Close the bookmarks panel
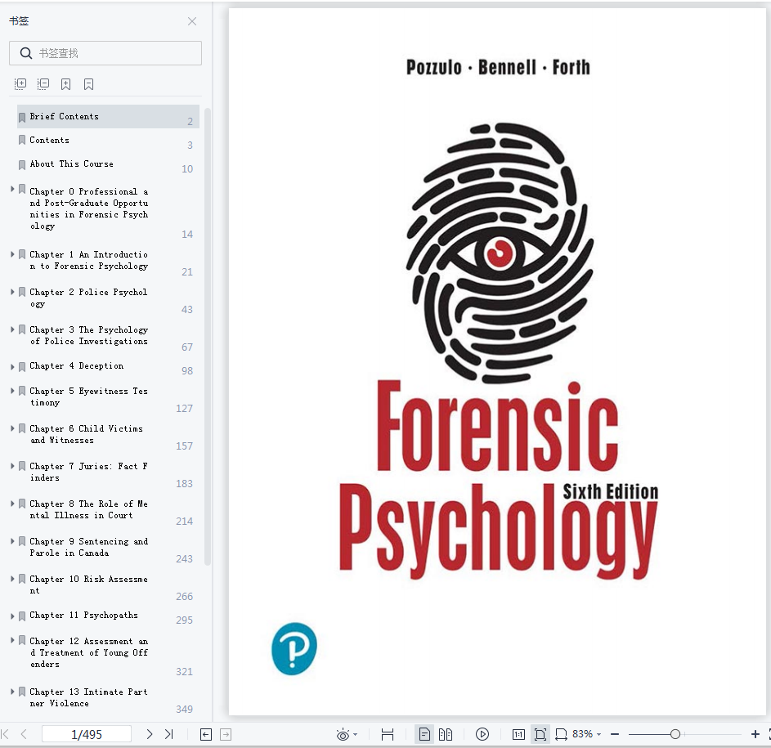Screen dimensions: 771x748 [x=192, y=21]
